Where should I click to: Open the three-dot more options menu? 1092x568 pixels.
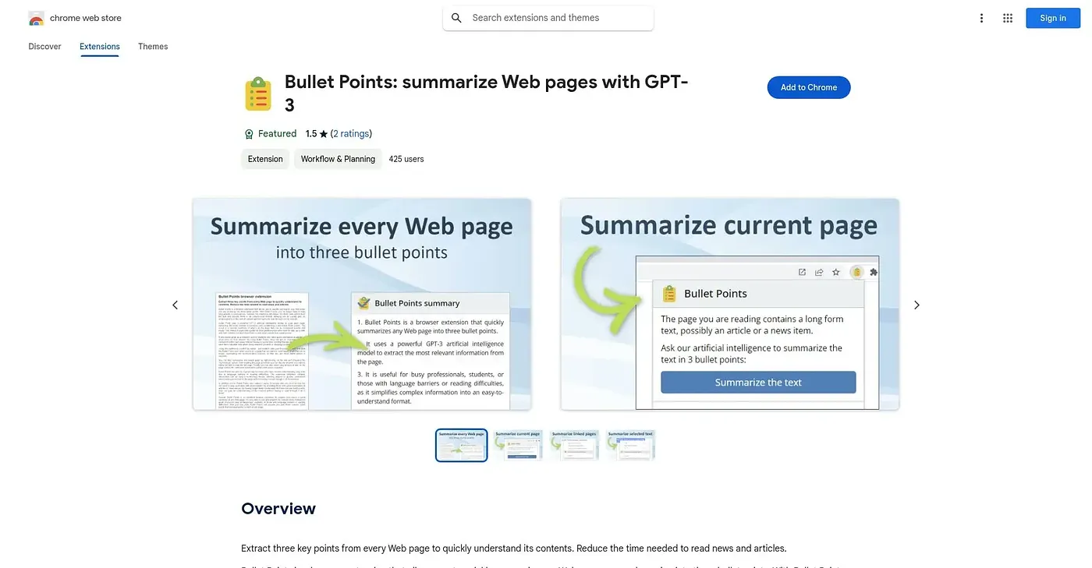tap(981, 18)
